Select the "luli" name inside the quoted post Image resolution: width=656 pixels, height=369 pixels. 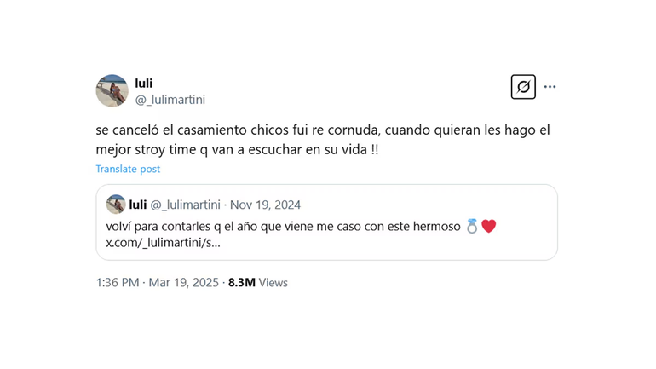138,205
